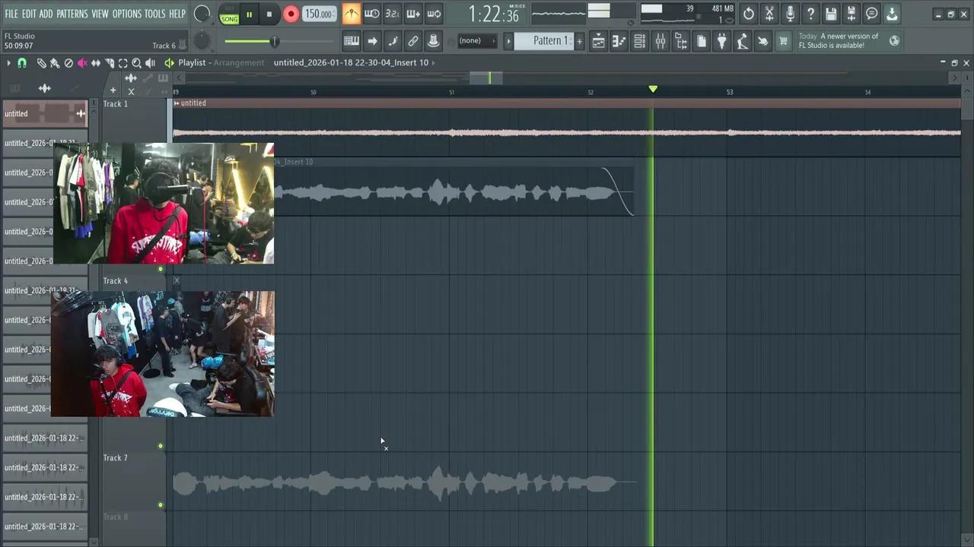Open the plugin picker plug icon
This screenshot has height=547, width=974.
(722, 41)
